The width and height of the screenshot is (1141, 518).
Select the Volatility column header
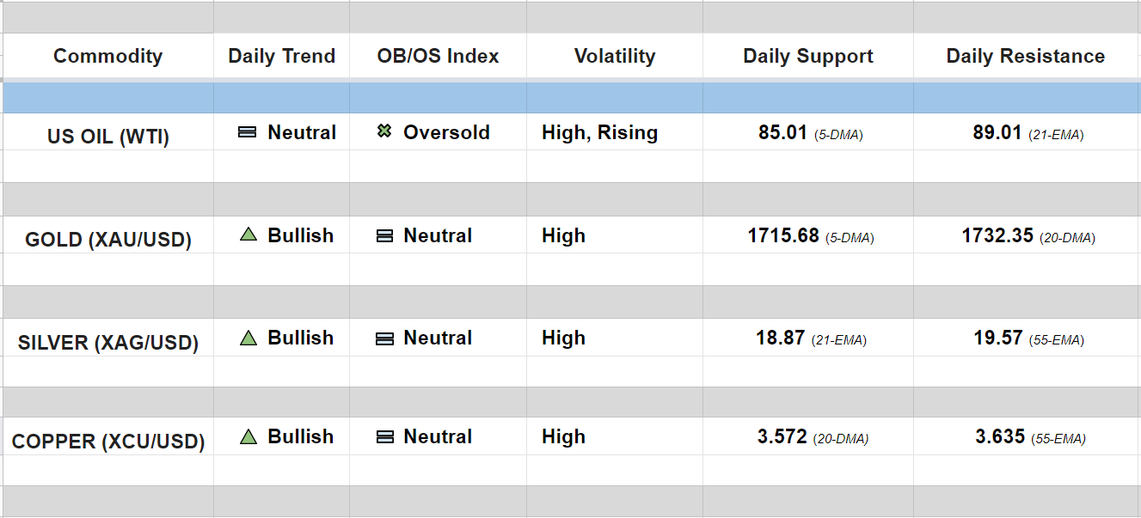614,57
